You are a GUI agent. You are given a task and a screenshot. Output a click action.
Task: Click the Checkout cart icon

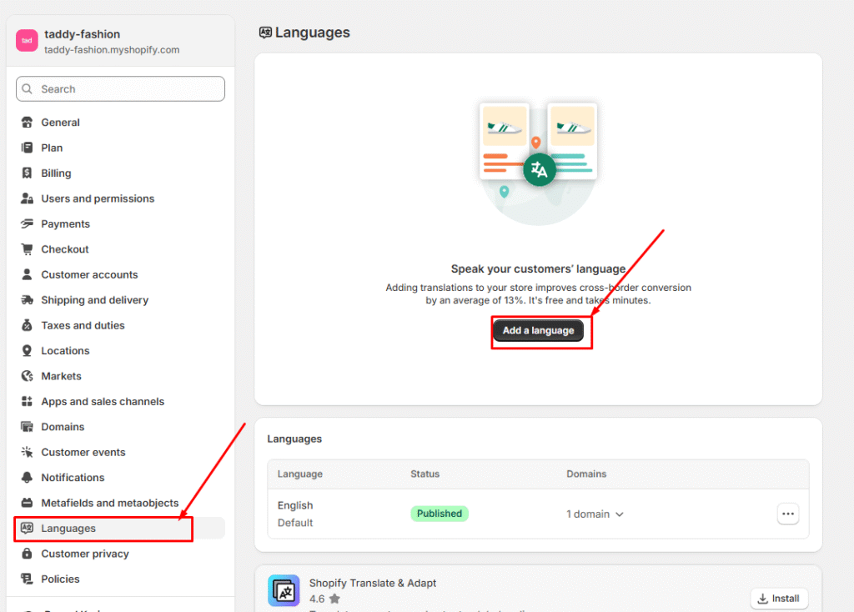(x=27, y=249)
